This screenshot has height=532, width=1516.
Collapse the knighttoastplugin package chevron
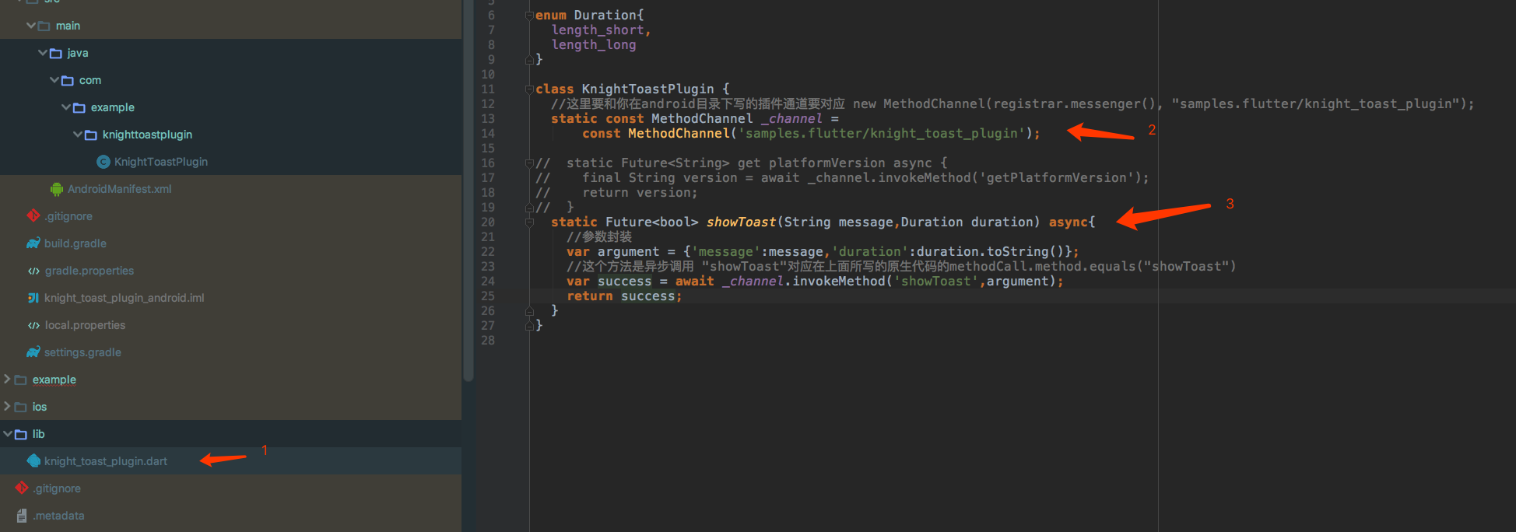click(x=77, y=135)
